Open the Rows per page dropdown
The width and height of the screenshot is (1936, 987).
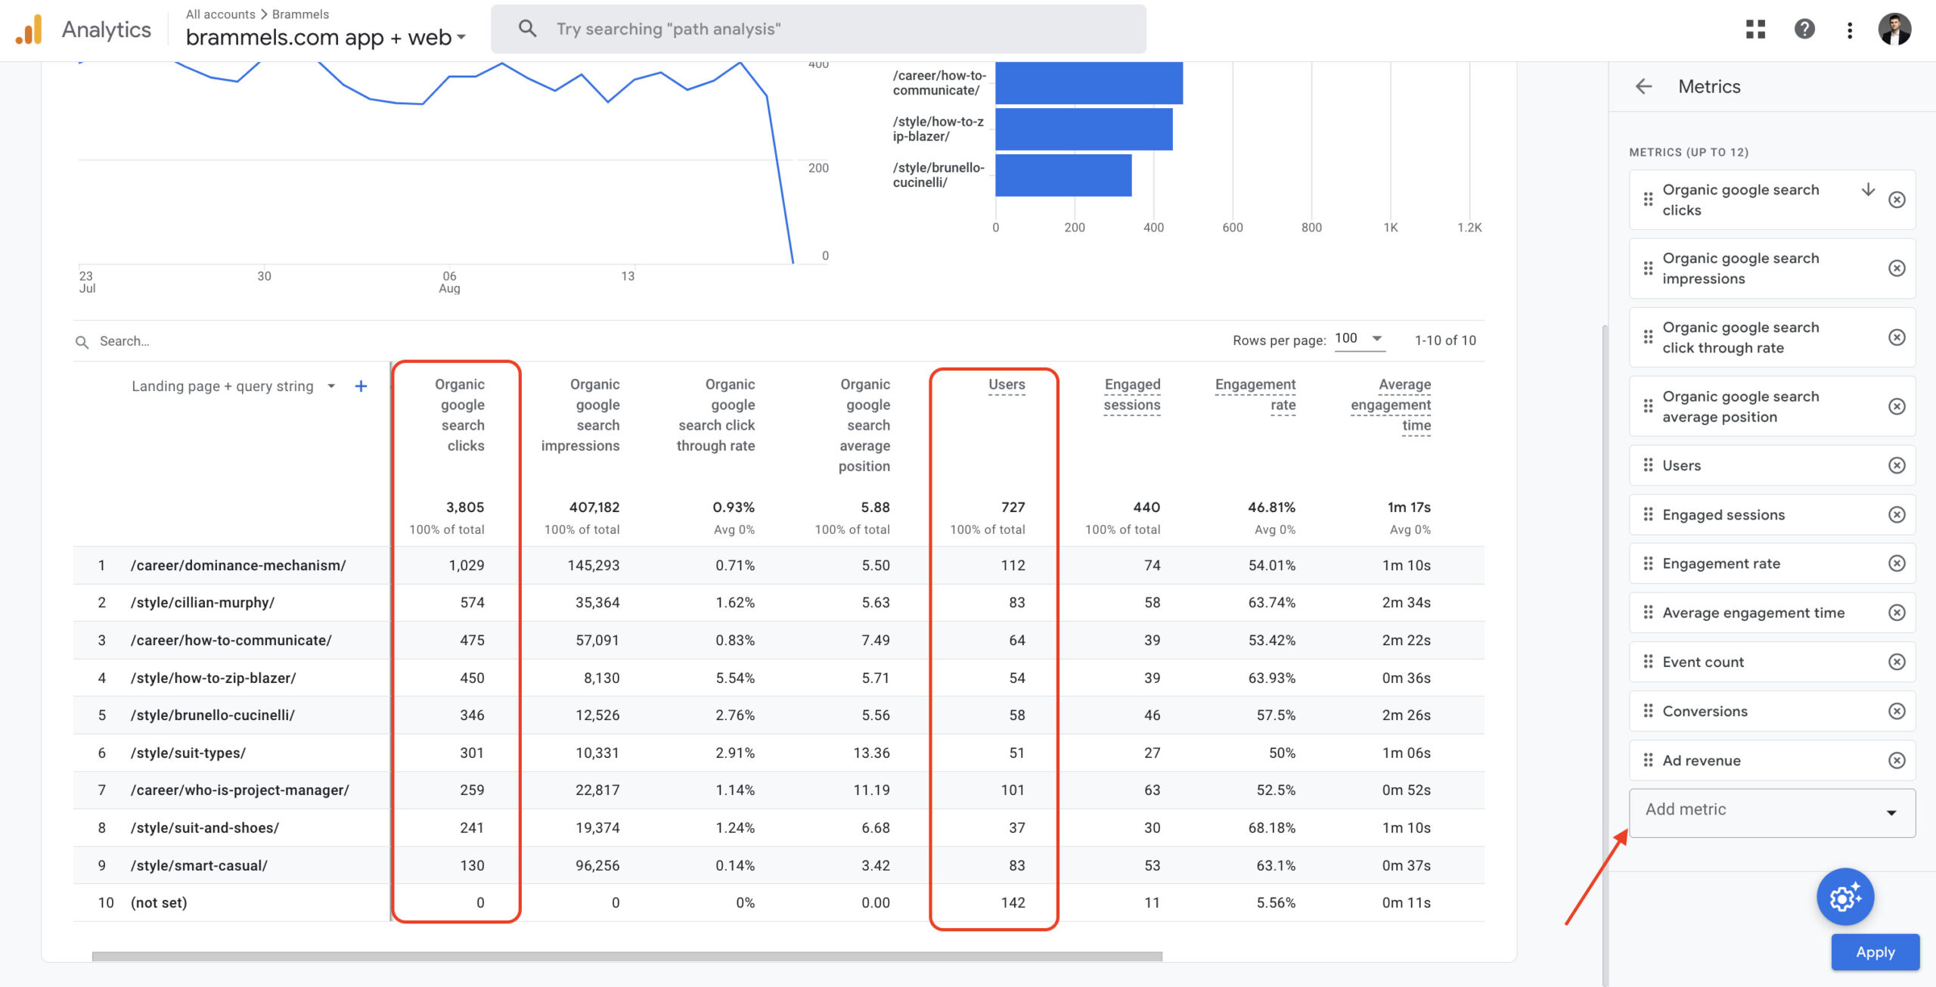point(1359,339)
